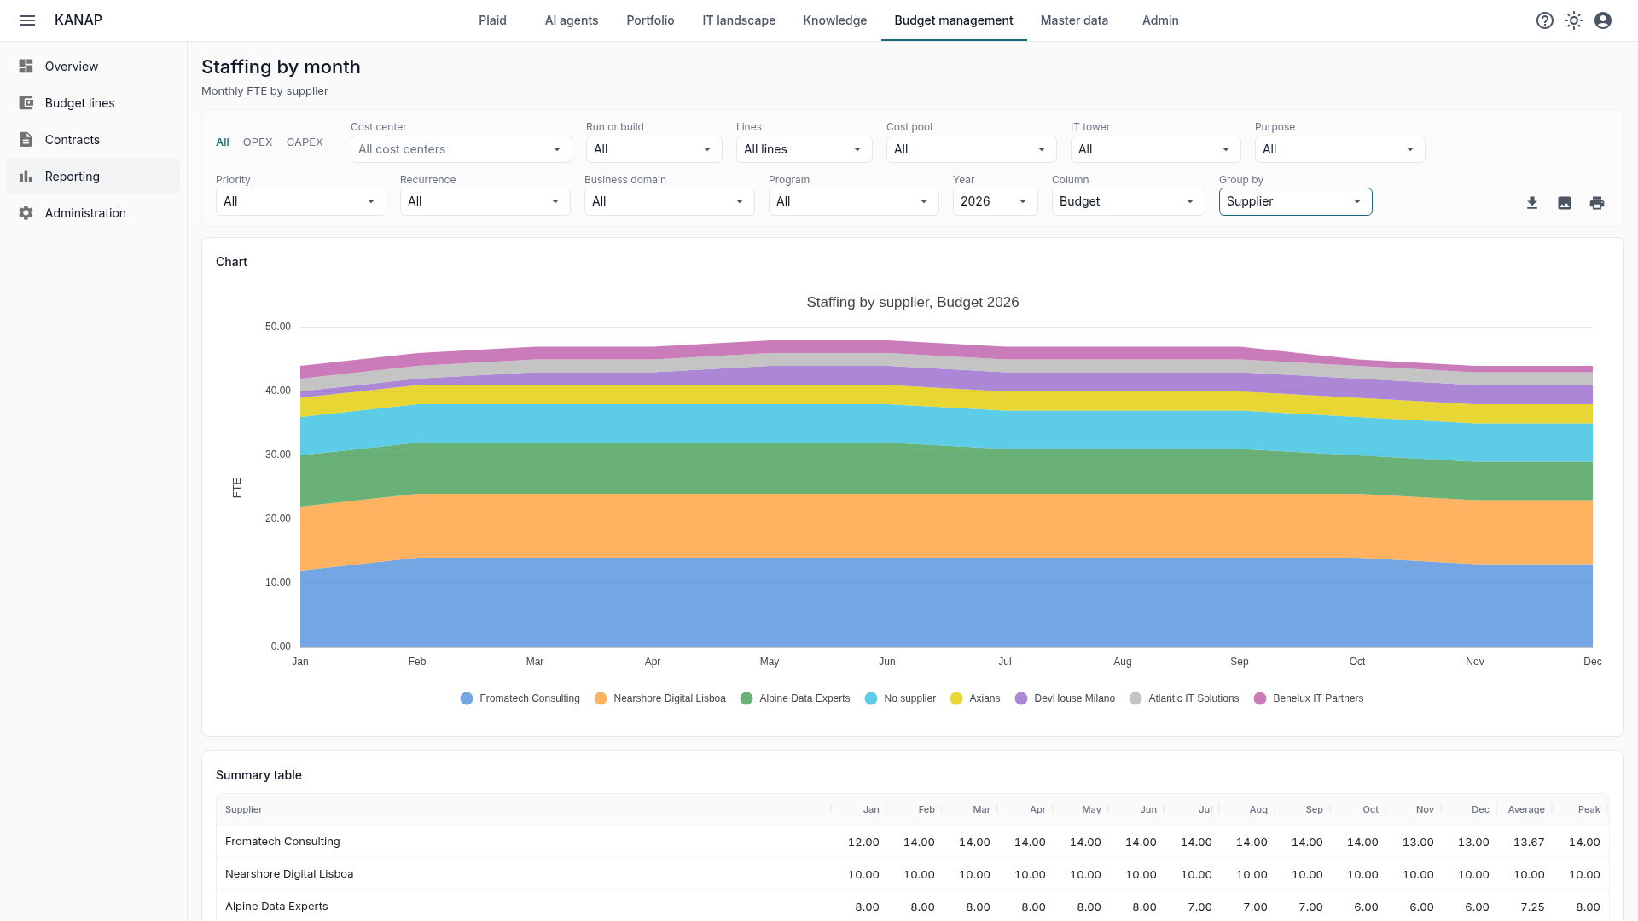Open the Year 2026 dropdown
The image size is (1638, 921).
tap(996, 201)
